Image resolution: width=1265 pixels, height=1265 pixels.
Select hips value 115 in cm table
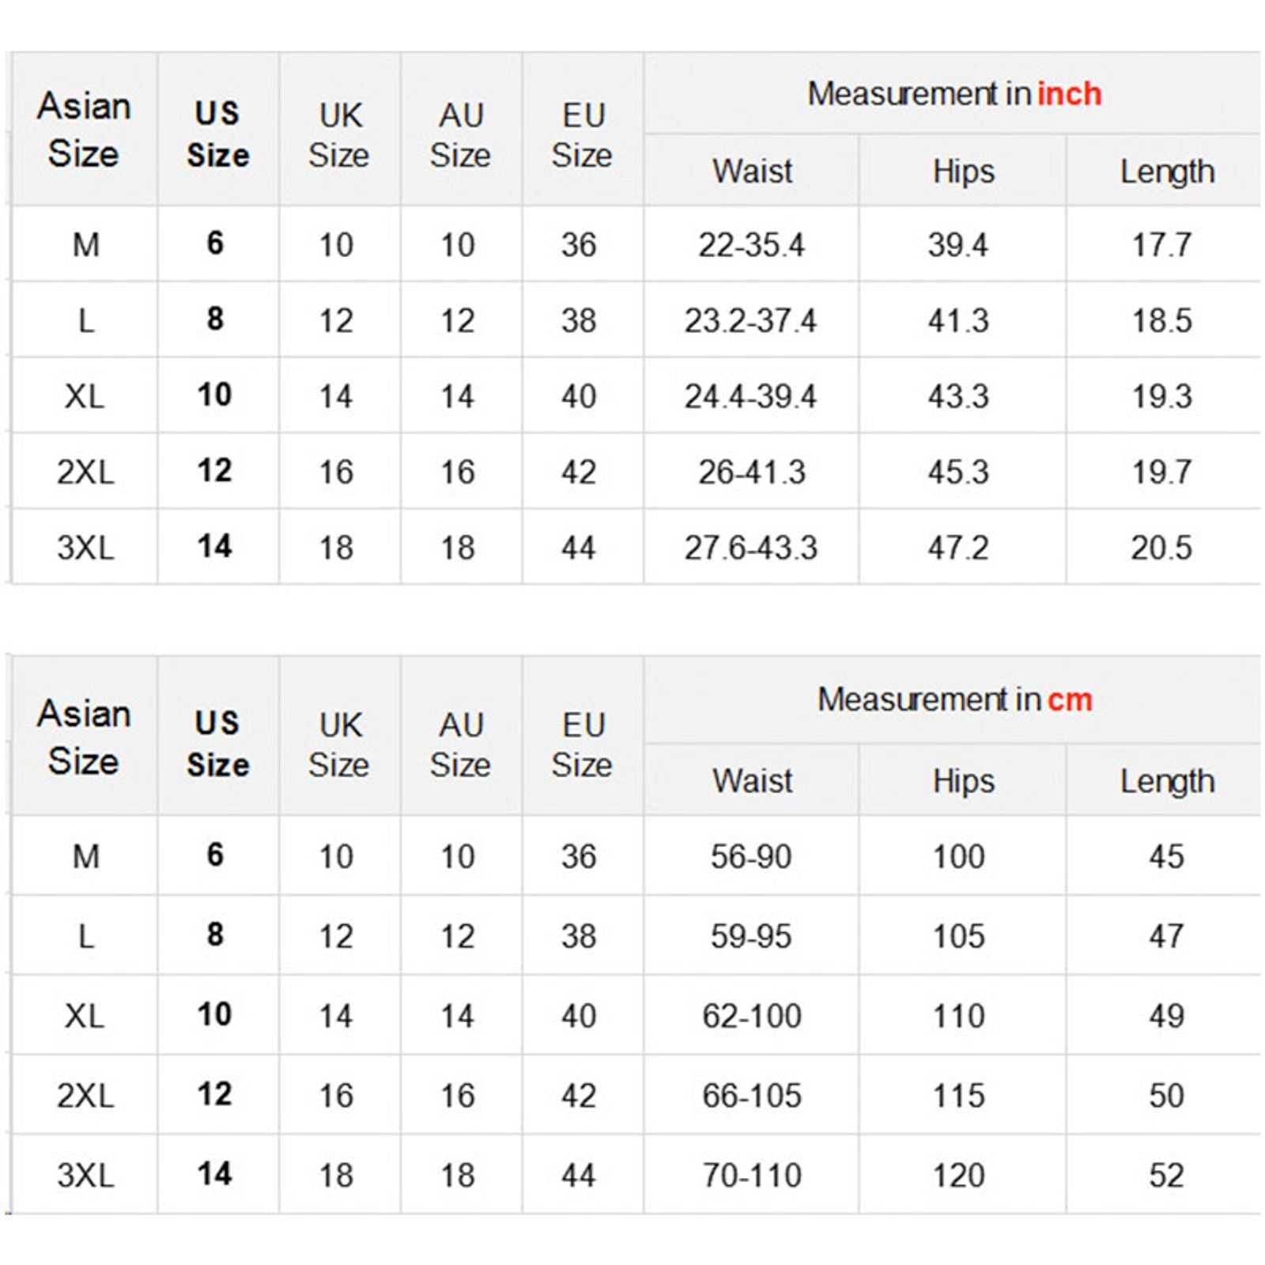[958, 1096]
